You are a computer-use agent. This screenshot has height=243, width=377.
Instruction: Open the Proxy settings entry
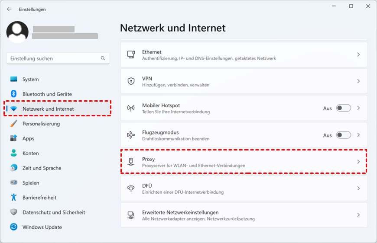tap(243, 162)
